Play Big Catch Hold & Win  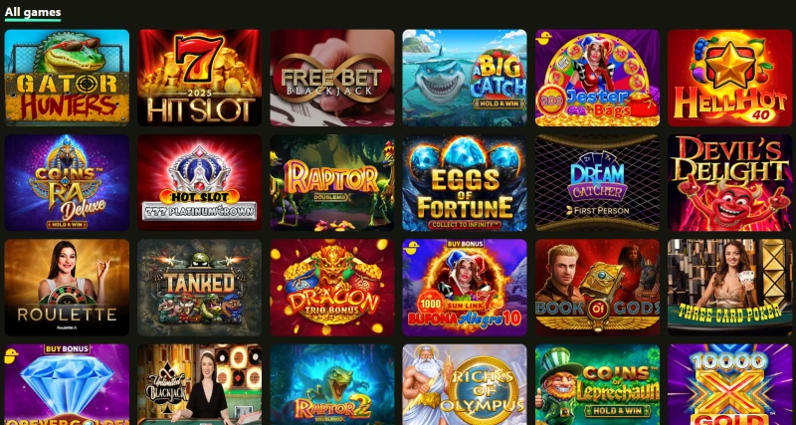(x=465, y=78)
